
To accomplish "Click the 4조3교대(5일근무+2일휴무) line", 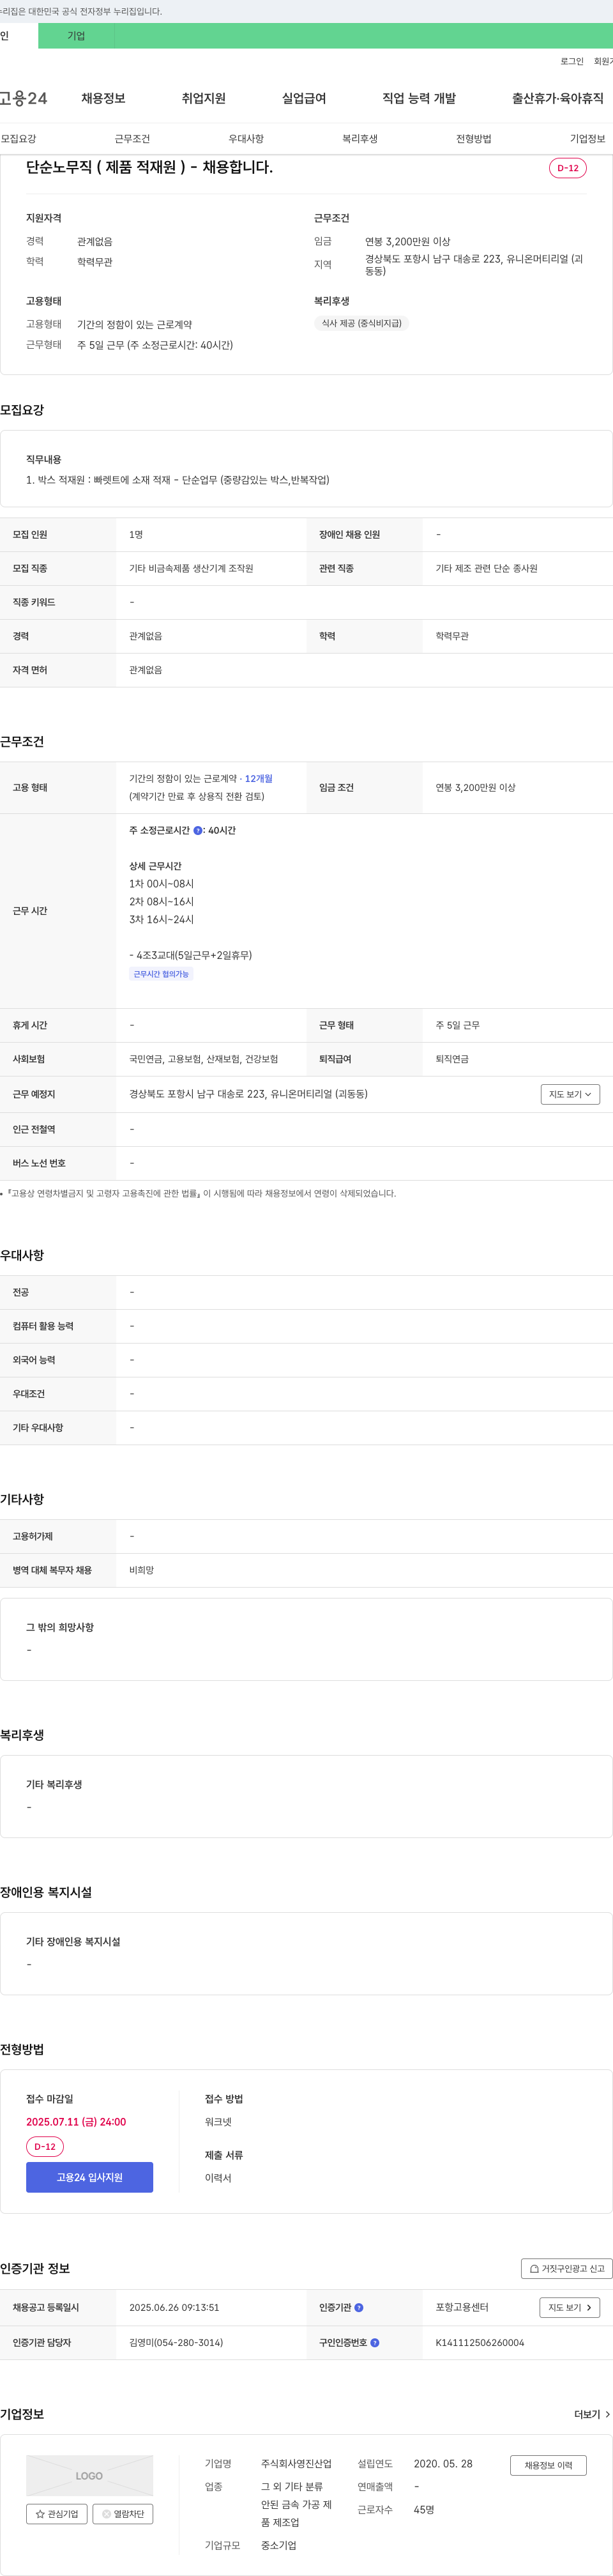I will (x=191, y=955).
